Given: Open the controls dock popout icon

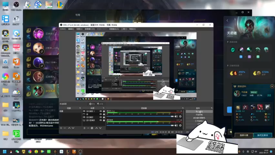Looking at the screenshot, I should (x=211, y=108).
